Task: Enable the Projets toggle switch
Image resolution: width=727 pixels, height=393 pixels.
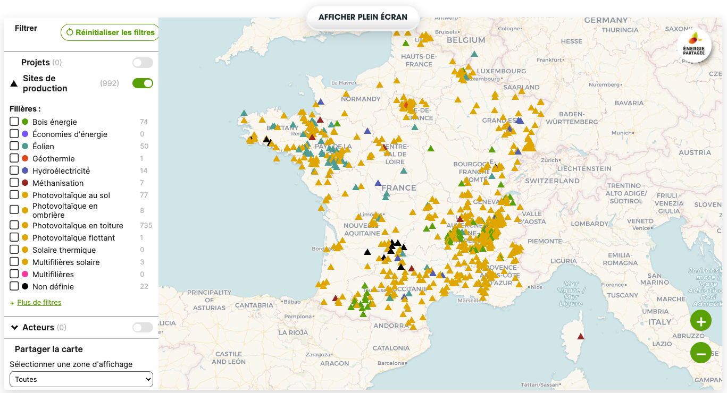Action: (143, 63)
